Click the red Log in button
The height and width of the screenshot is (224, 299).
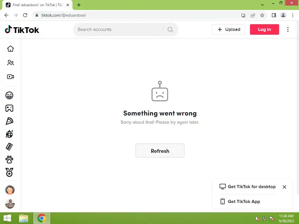(264, 29)
